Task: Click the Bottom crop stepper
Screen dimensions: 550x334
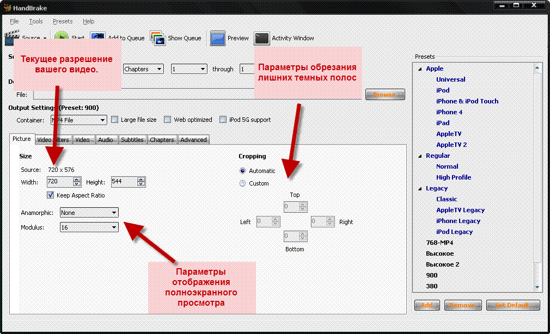Action: point(303,236)
